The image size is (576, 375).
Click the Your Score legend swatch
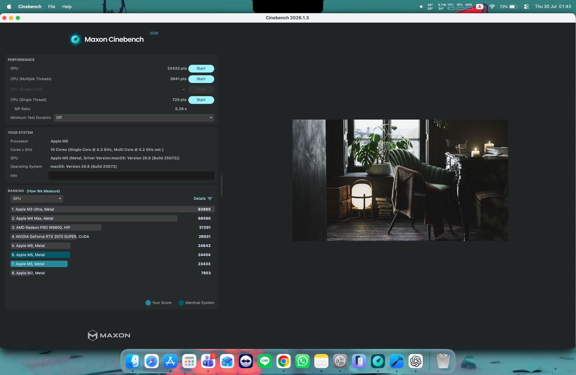pyautogui.click(x=148, y=303)
